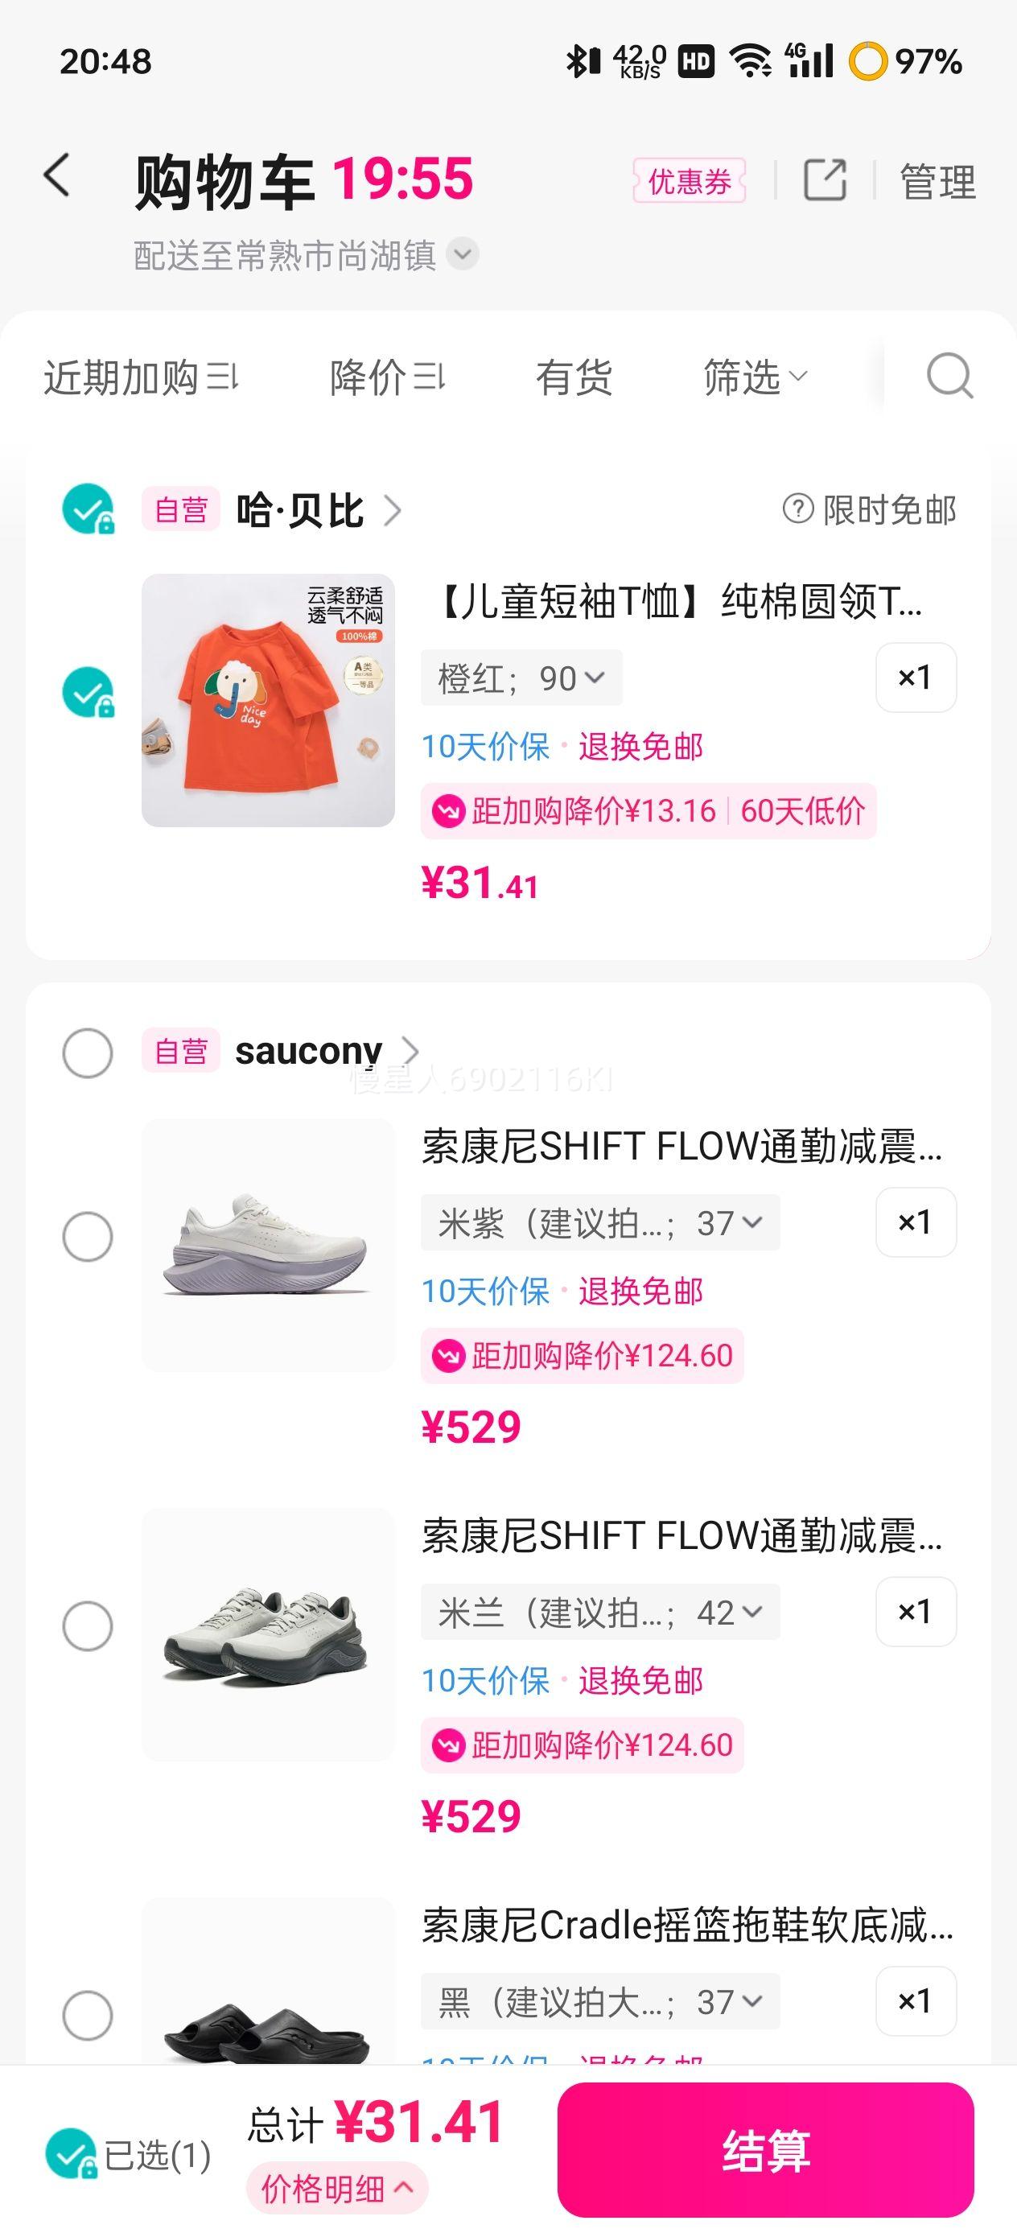Tap the back arrow icon
The image size is (1017, 2237).
point(57,175)
